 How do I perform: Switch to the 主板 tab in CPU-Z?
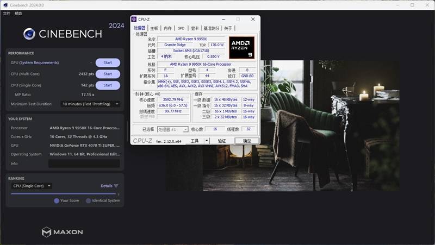154,28
